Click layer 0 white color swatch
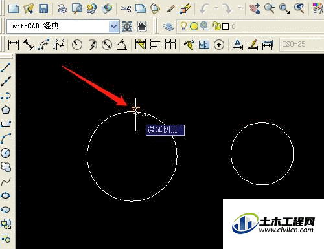The height and width of the screenshot is (249, 324). point(226,27)
